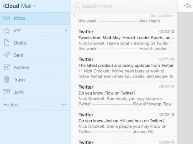Click the Search Inbox field
Screen dimensions: 193x144
[x=125, y=6]
